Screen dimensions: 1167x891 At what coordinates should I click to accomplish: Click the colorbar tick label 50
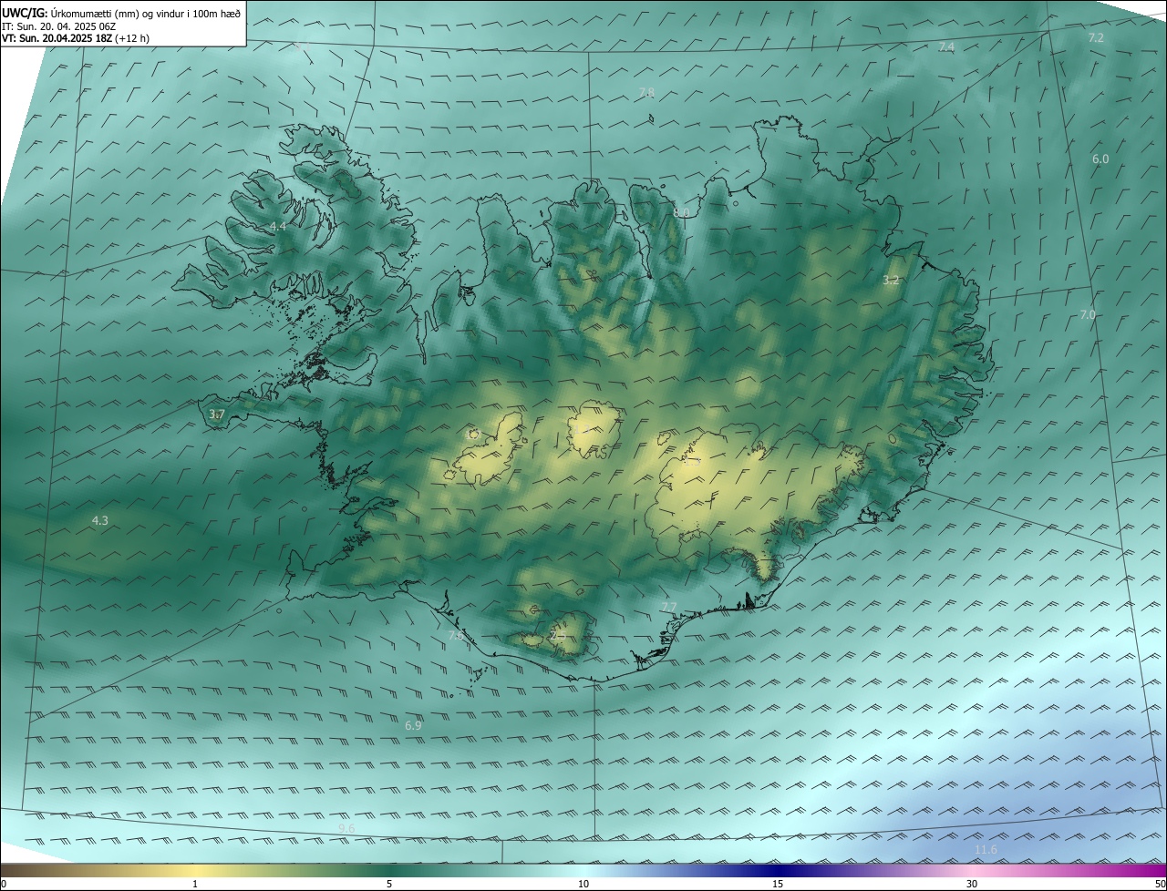1160,884
